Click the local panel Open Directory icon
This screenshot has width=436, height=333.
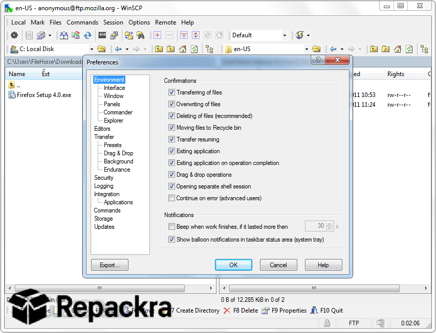point(101,49)
